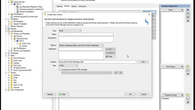Expand the Workstations node under Syslog Devices
The width and height of the screenshot is (195, 110).
click(x=9, y=14)
